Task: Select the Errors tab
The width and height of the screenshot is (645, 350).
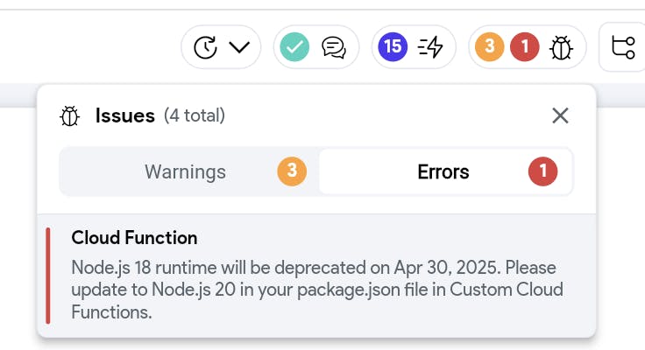Action: pos(443,172)
